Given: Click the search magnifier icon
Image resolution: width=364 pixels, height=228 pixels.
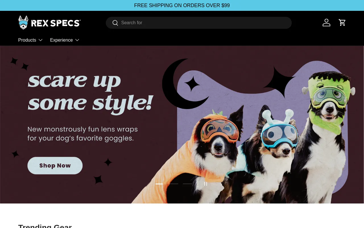Looking at the screenshot, I should [115, 23].
